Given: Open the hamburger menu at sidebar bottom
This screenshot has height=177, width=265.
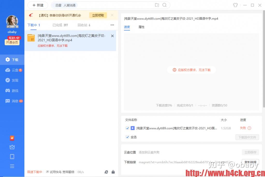Looking at the screenshot, I should coord(12,166).
